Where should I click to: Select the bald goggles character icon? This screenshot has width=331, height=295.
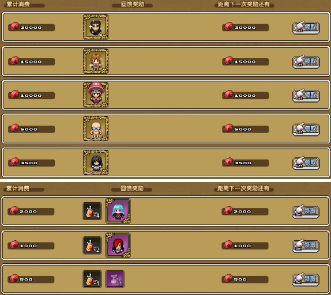96,128
